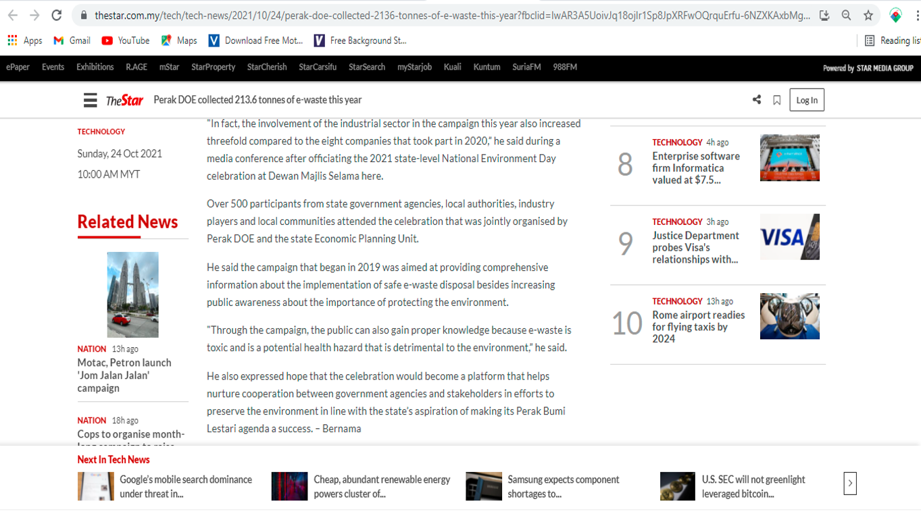Click the Related News heading

(x=128, y=222)
